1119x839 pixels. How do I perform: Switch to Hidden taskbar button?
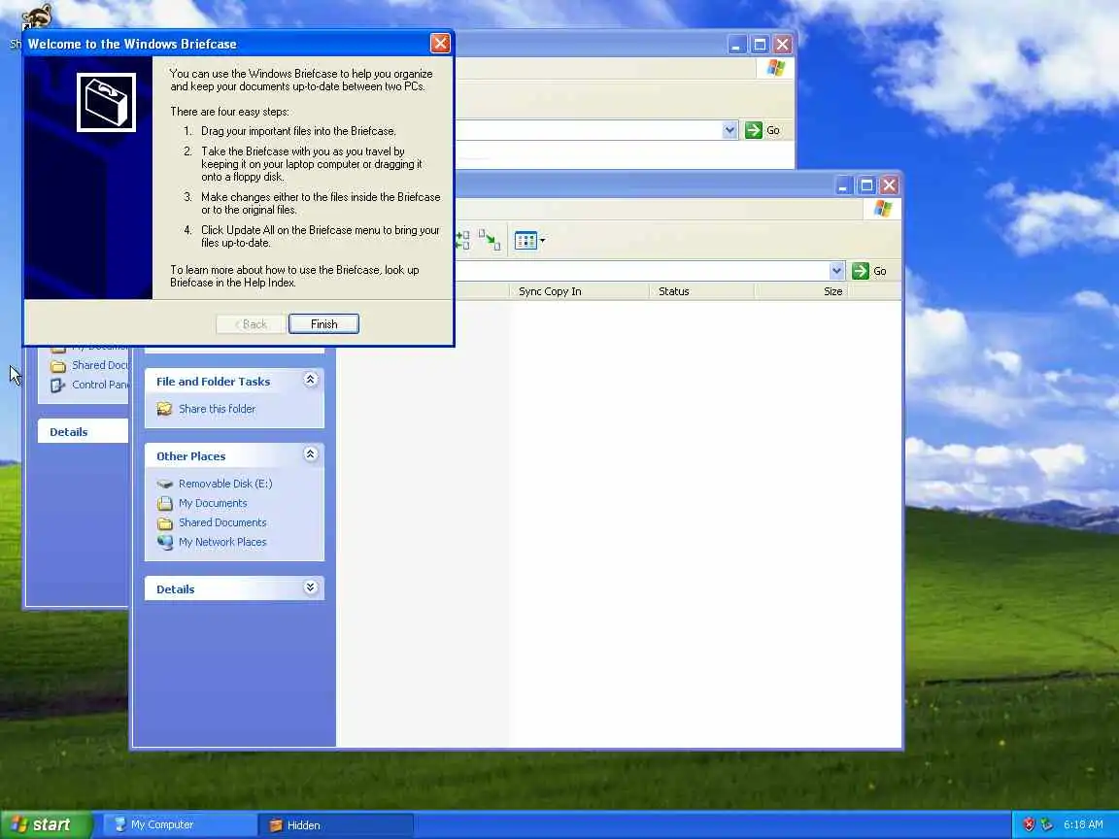click(335, 824)
